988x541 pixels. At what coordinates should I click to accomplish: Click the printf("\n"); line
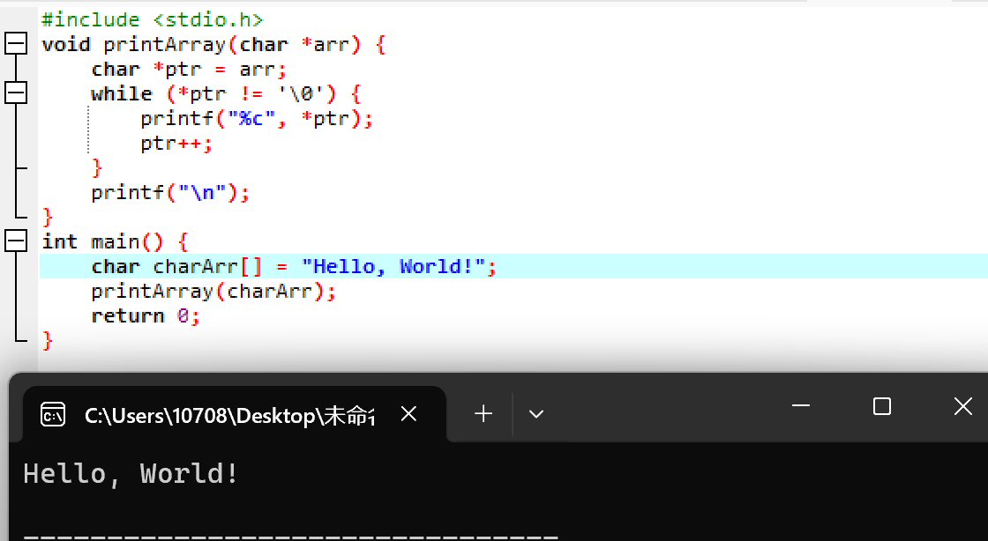170,192
